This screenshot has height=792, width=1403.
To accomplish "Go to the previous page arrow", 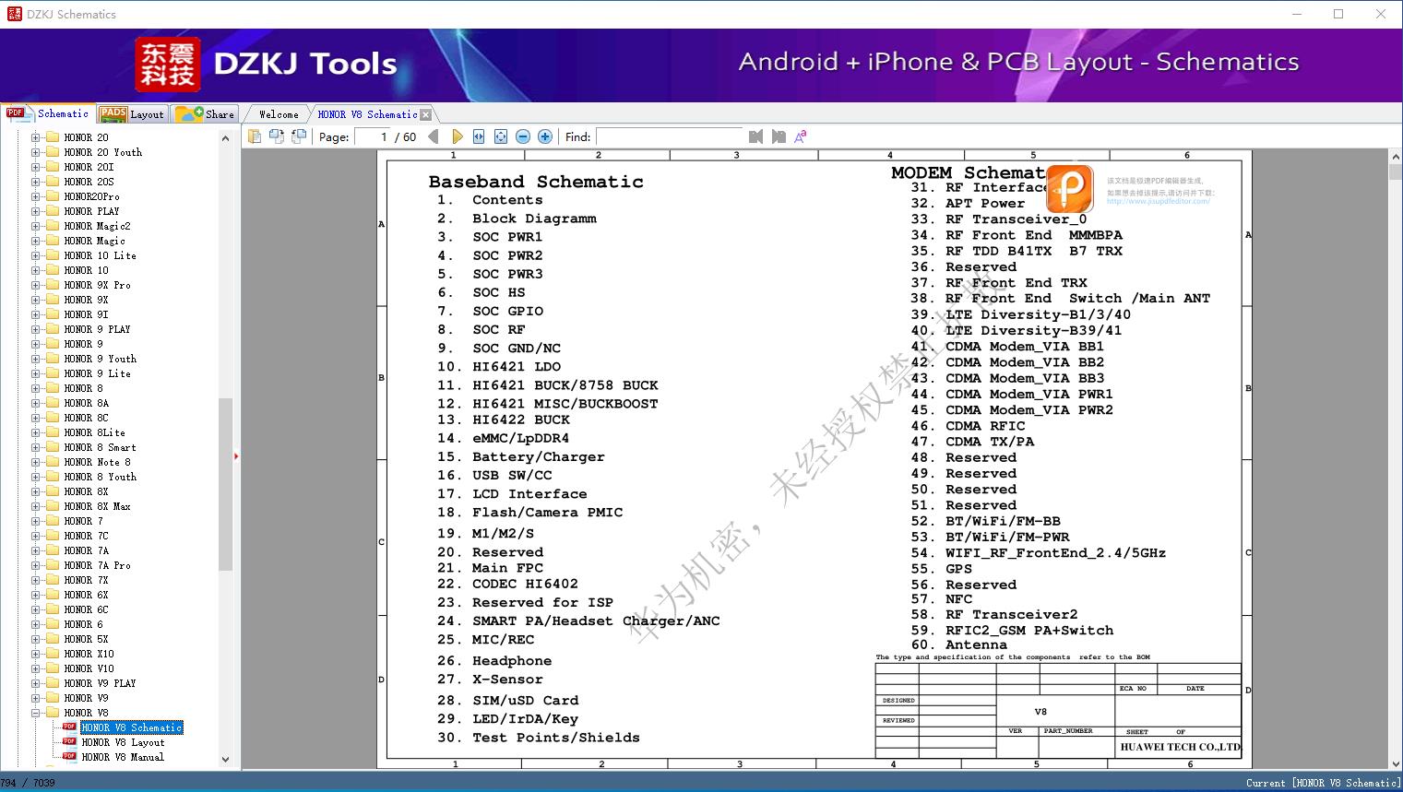I will point(434,136).
